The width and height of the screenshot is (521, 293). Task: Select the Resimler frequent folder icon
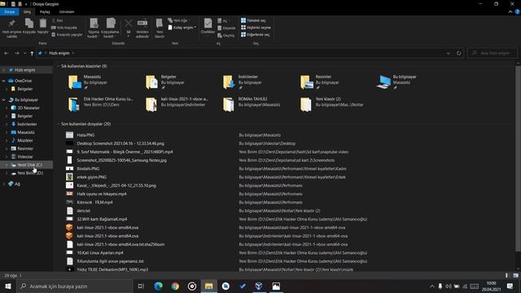tap(306, 82)
